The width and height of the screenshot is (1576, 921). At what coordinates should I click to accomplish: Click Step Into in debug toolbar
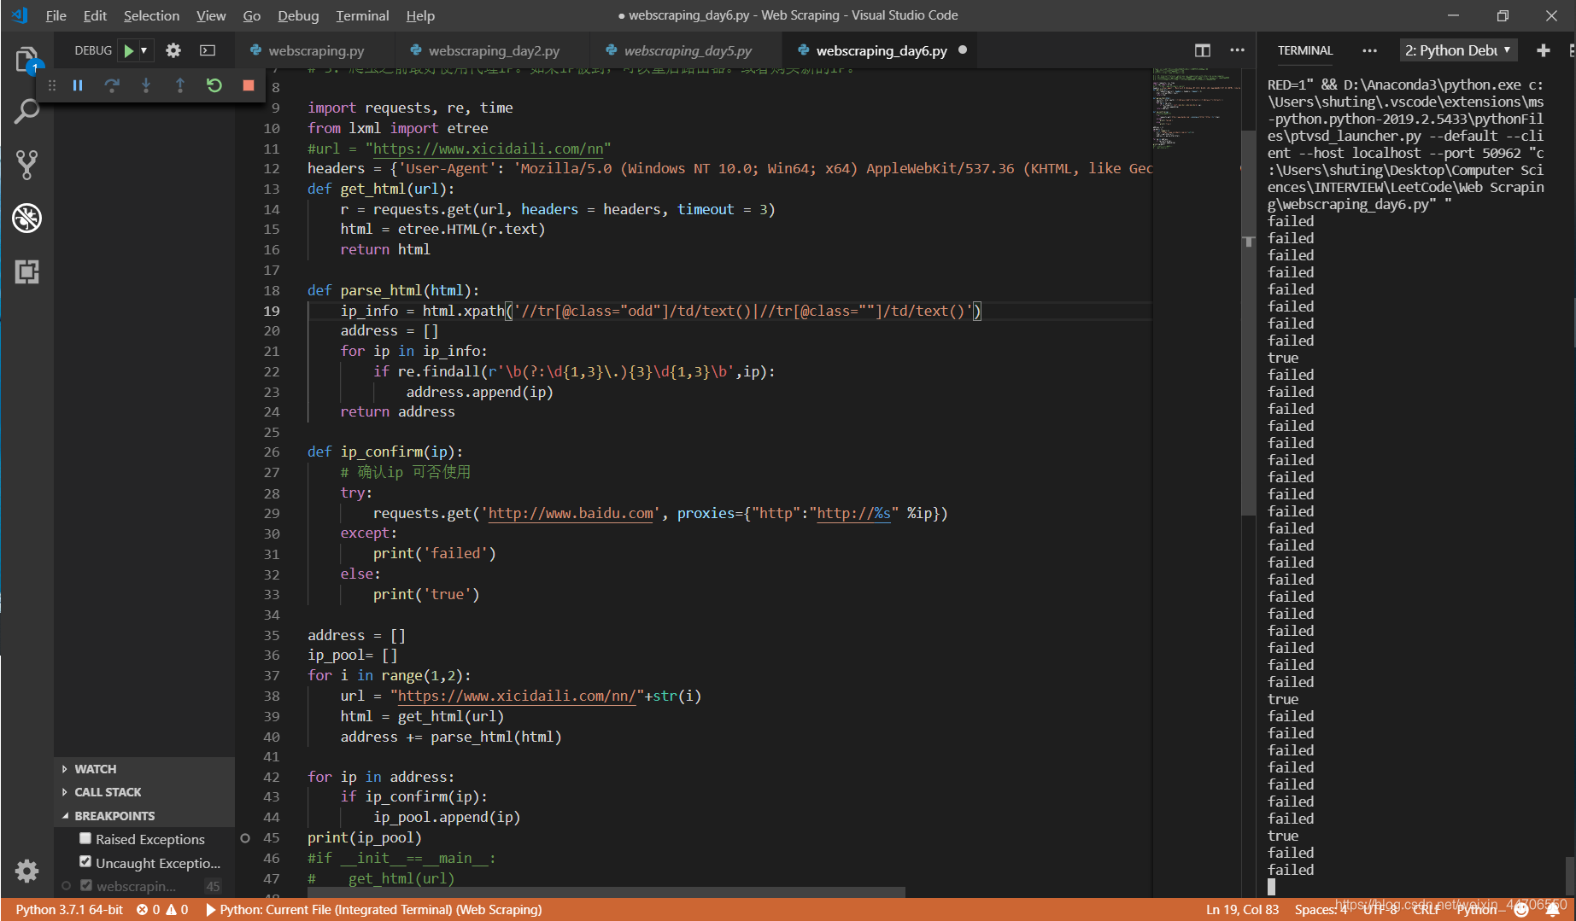(146, 85)
